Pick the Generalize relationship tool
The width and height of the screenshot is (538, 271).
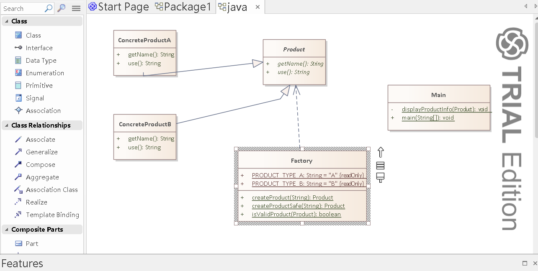pyautogui.click(x=18, y=152)
